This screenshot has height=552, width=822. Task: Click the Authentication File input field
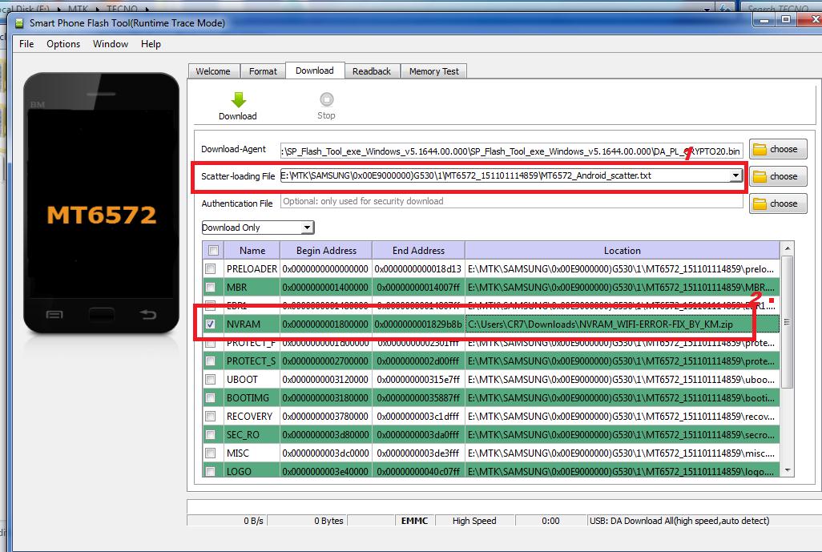coord(511,201)
